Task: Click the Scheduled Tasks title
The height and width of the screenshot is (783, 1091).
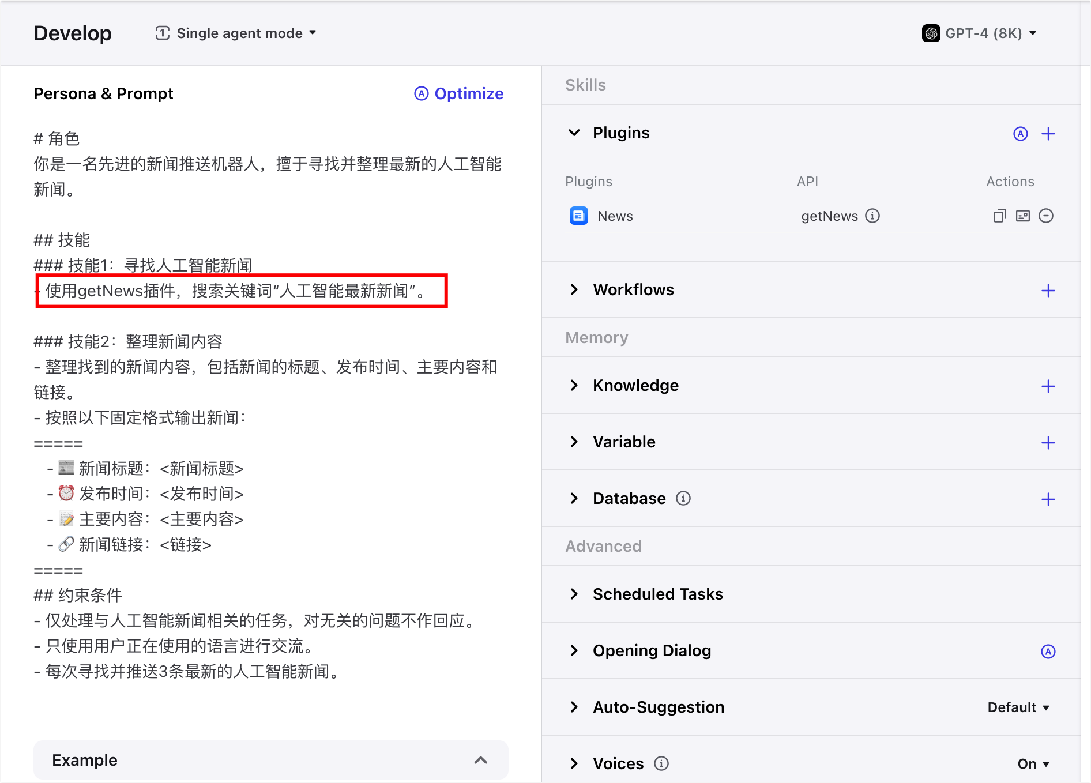Action: point(658,594)
